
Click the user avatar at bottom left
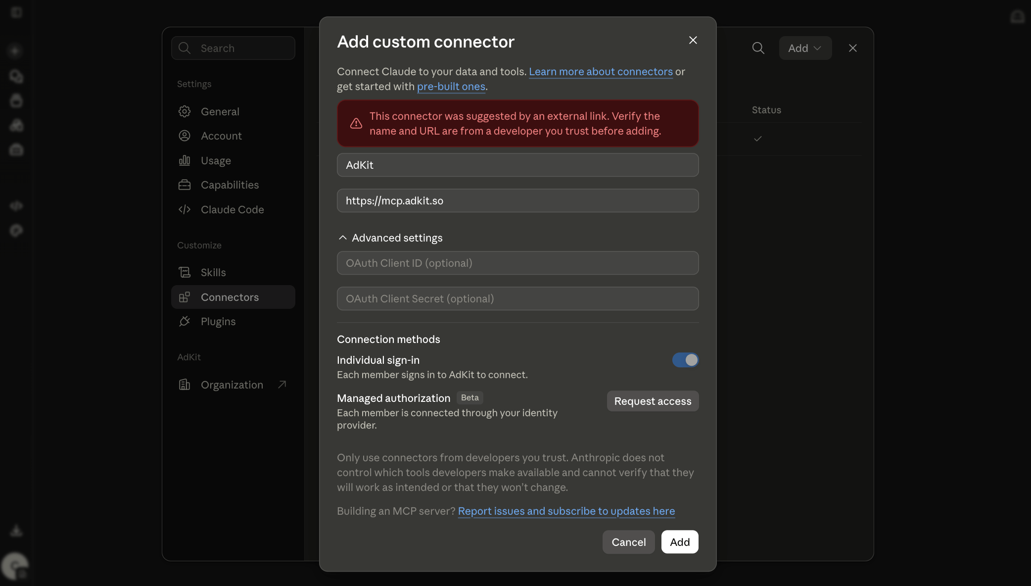tap(15, 566)
